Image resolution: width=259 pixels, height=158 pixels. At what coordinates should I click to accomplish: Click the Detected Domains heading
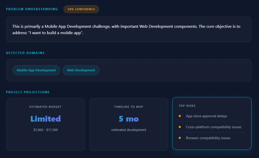point(25,53)
